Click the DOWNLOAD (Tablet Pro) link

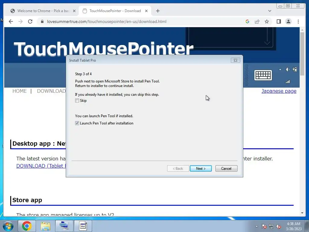[x=41, y=166]
